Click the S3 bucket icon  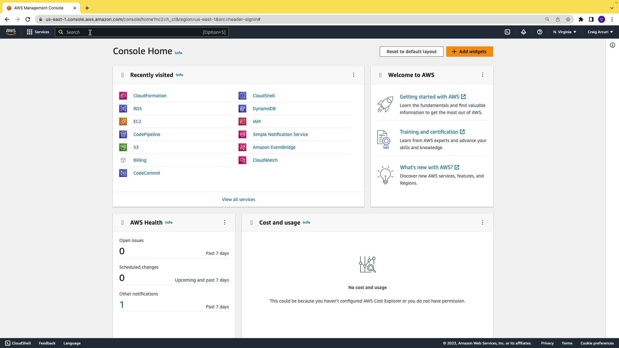click(x=123, y=147)
